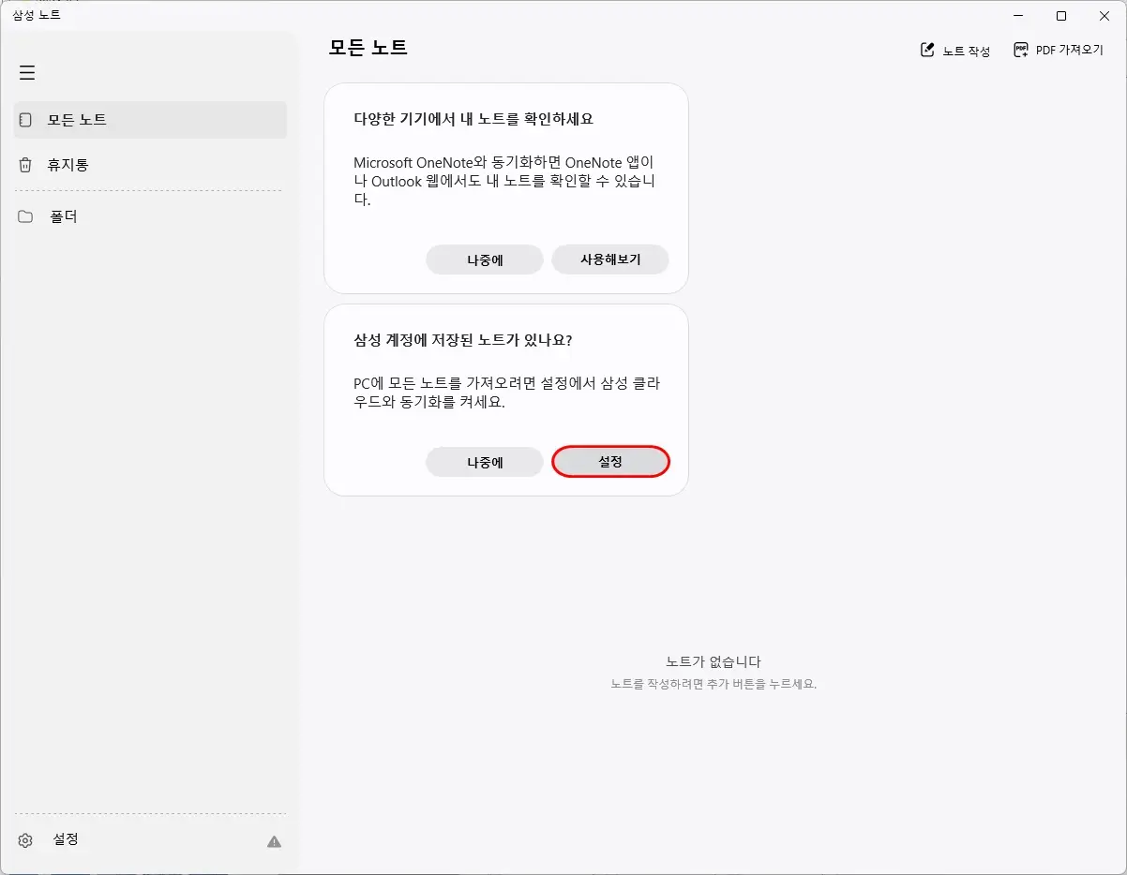Click the 설정 label at sidebar bottom
The image size is (1127, 875).
[65, 839]
